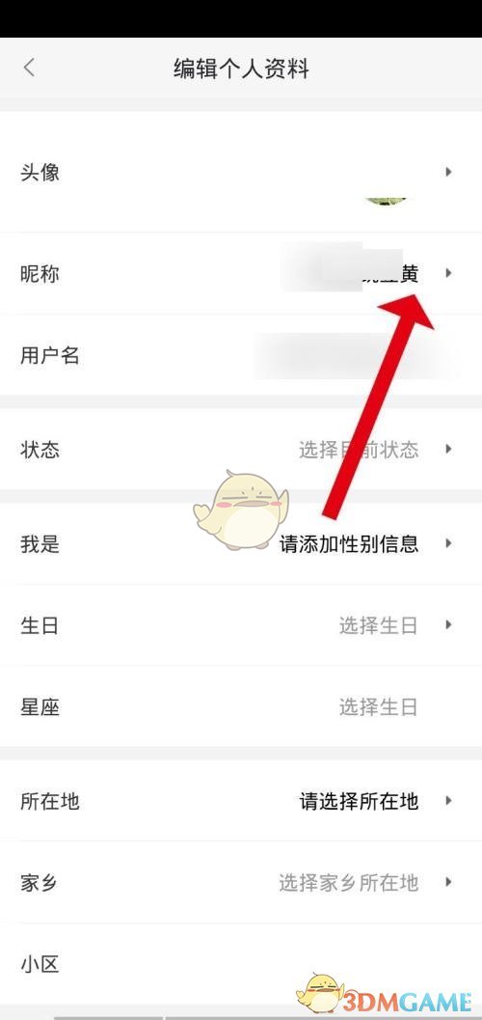Tap the avatar thumbnail image
Image resolution: width=482 pixels, height=1020 pixels.
386,201
